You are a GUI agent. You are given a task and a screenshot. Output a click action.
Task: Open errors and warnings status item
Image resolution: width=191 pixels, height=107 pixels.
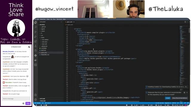pos(48,103)
